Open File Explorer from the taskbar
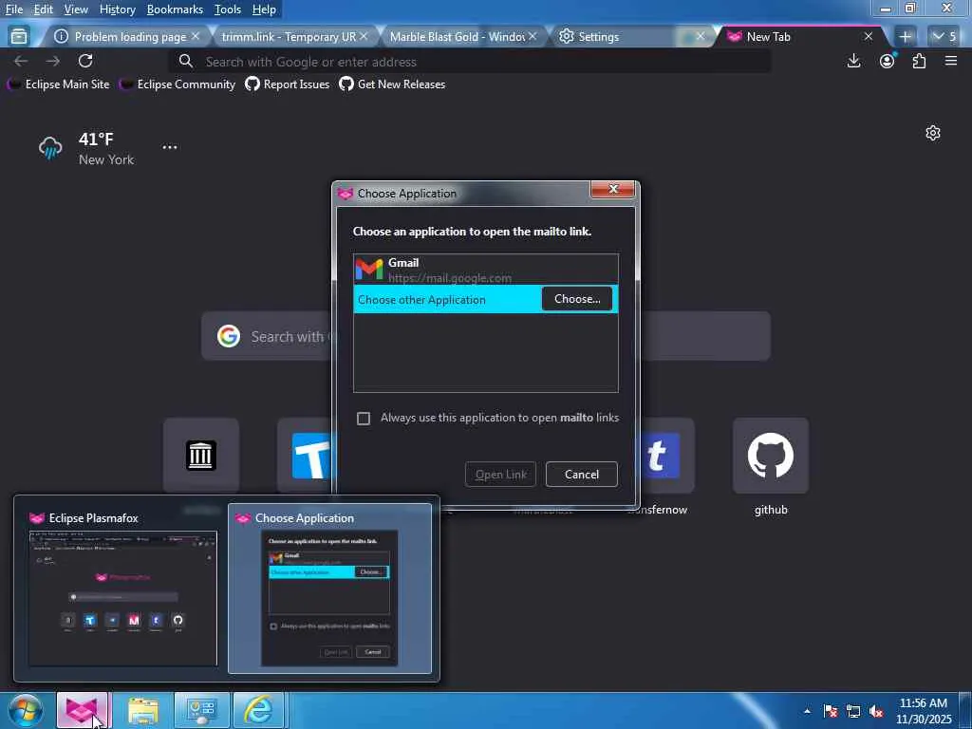Screen dimensions: 972x729 (x=143, y=710)
